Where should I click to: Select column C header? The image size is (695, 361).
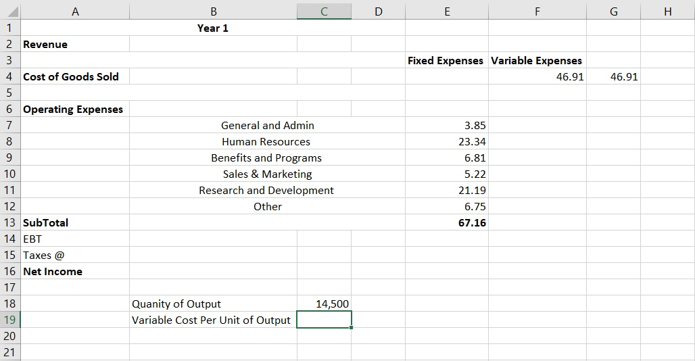(324, 11)
